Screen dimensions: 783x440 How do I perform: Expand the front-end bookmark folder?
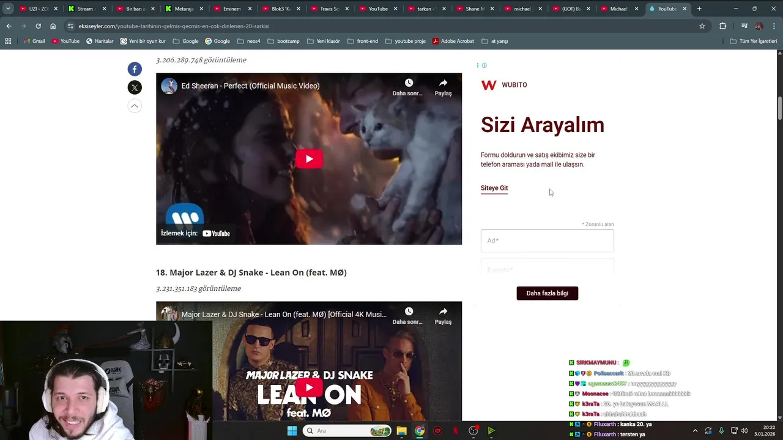pos(362,41)
